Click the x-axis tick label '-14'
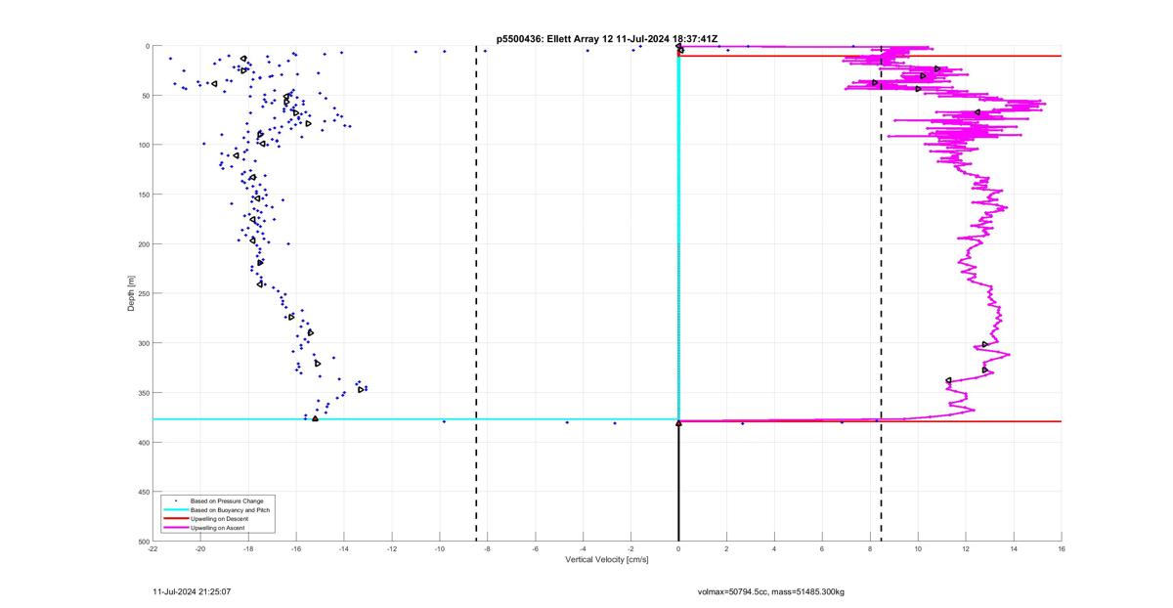This screenshot has height=608, width=1173. [344, 548]
